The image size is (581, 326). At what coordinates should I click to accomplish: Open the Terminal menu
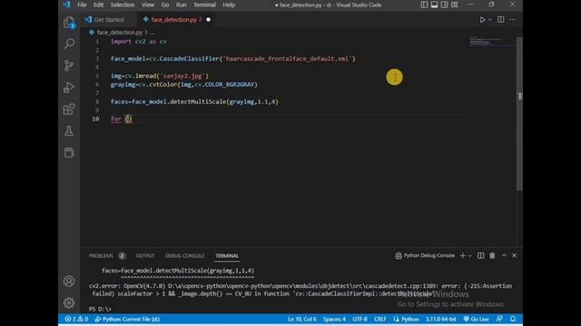pos(204,5)
